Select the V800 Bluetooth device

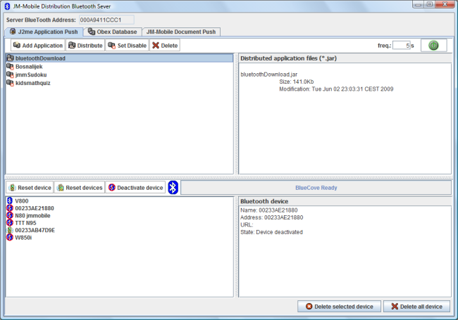tap(21, 200)
